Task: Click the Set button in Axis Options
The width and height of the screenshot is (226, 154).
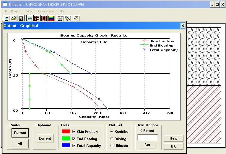Action: click(147, 145)
